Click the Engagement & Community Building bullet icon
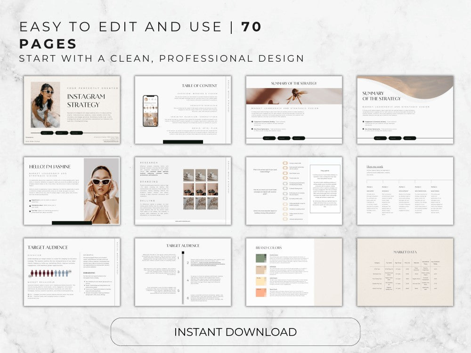471x353 pixels. click(x=252, y=121)
